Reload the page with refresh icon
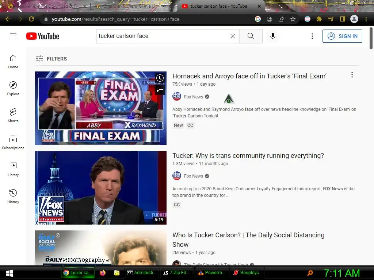The image size is (374, 280). tap(31, 19)
